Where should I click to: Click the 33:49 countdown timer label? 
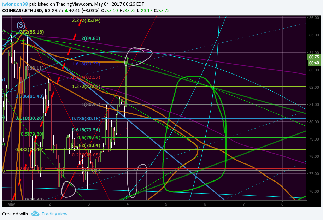314,63
